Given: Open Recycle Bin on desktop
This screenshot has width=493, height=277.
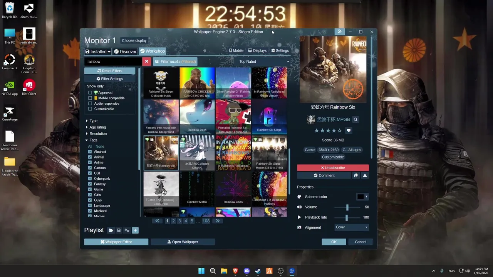Looking at the screenshot, I should 10,10.
